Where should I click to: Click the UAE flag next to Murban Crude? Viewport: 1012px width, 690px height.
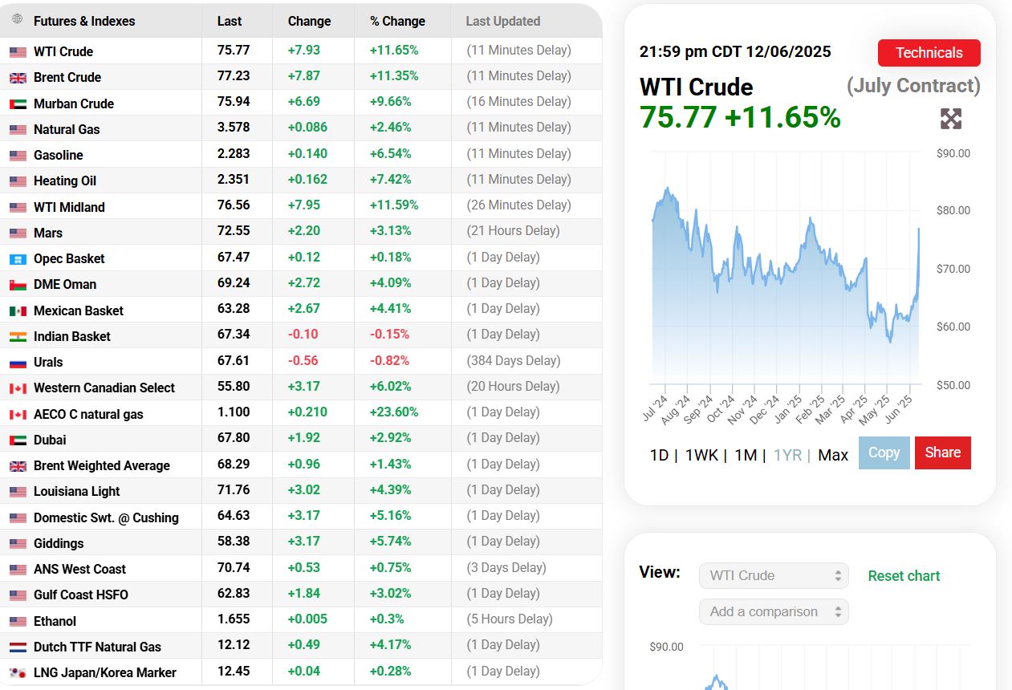coord(18,104)
